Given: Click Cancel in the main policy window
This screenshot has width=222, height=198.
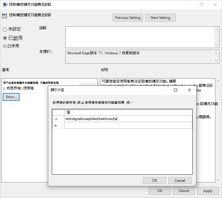Looking at the screenshot, I should click(x=184, y=191).
